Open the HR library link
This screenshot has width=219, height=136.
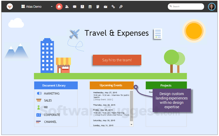pyautogui.click(x=46, y=107)
